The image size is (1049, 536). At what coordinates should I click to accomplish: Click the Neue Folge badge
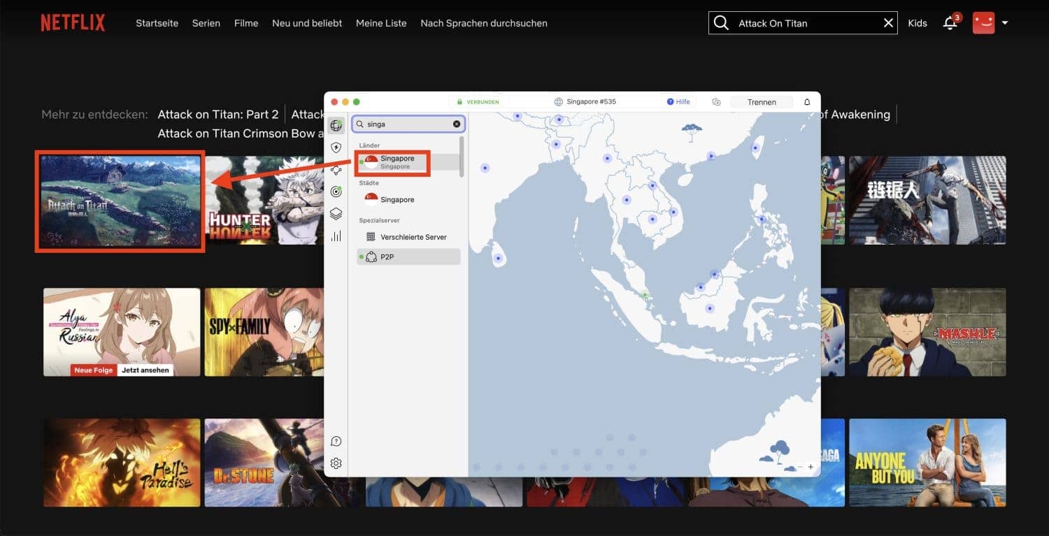(x=93, y=370)
